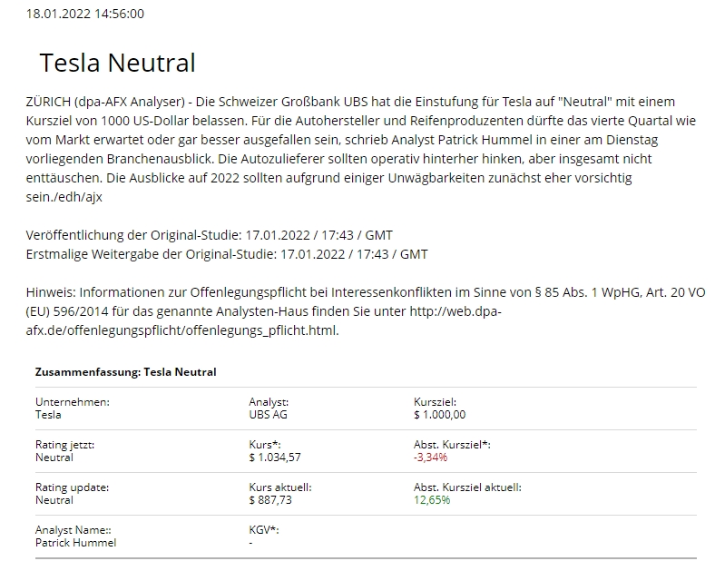Click the "$ 1.000,00" price target value
Image resolution: width=715 pixels, height=561 pixels.
pos(439,415)
